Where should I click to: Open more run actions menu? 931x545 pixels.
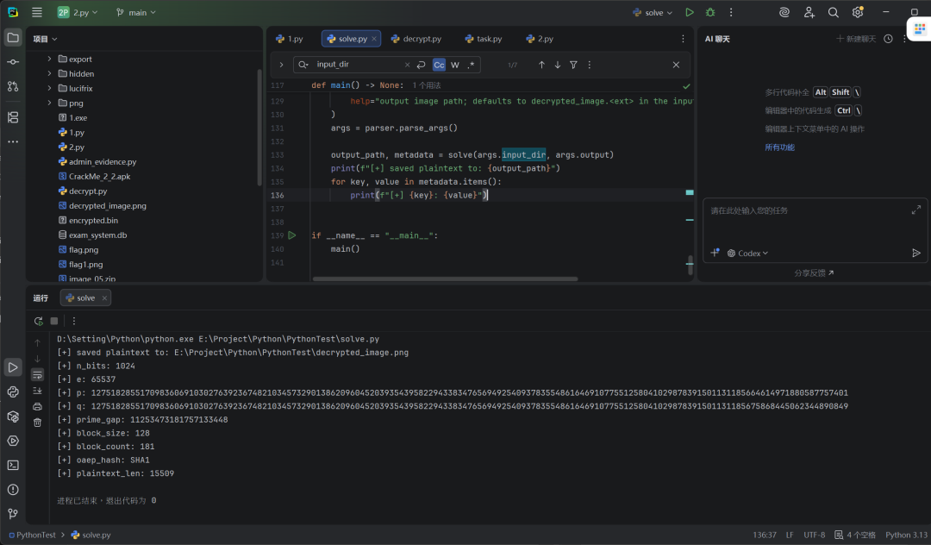pyautogui.click(x=731, y=12)
